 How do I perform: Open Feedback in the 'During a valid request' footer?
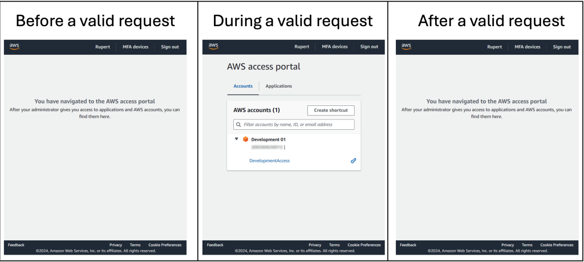coord(215,245)
